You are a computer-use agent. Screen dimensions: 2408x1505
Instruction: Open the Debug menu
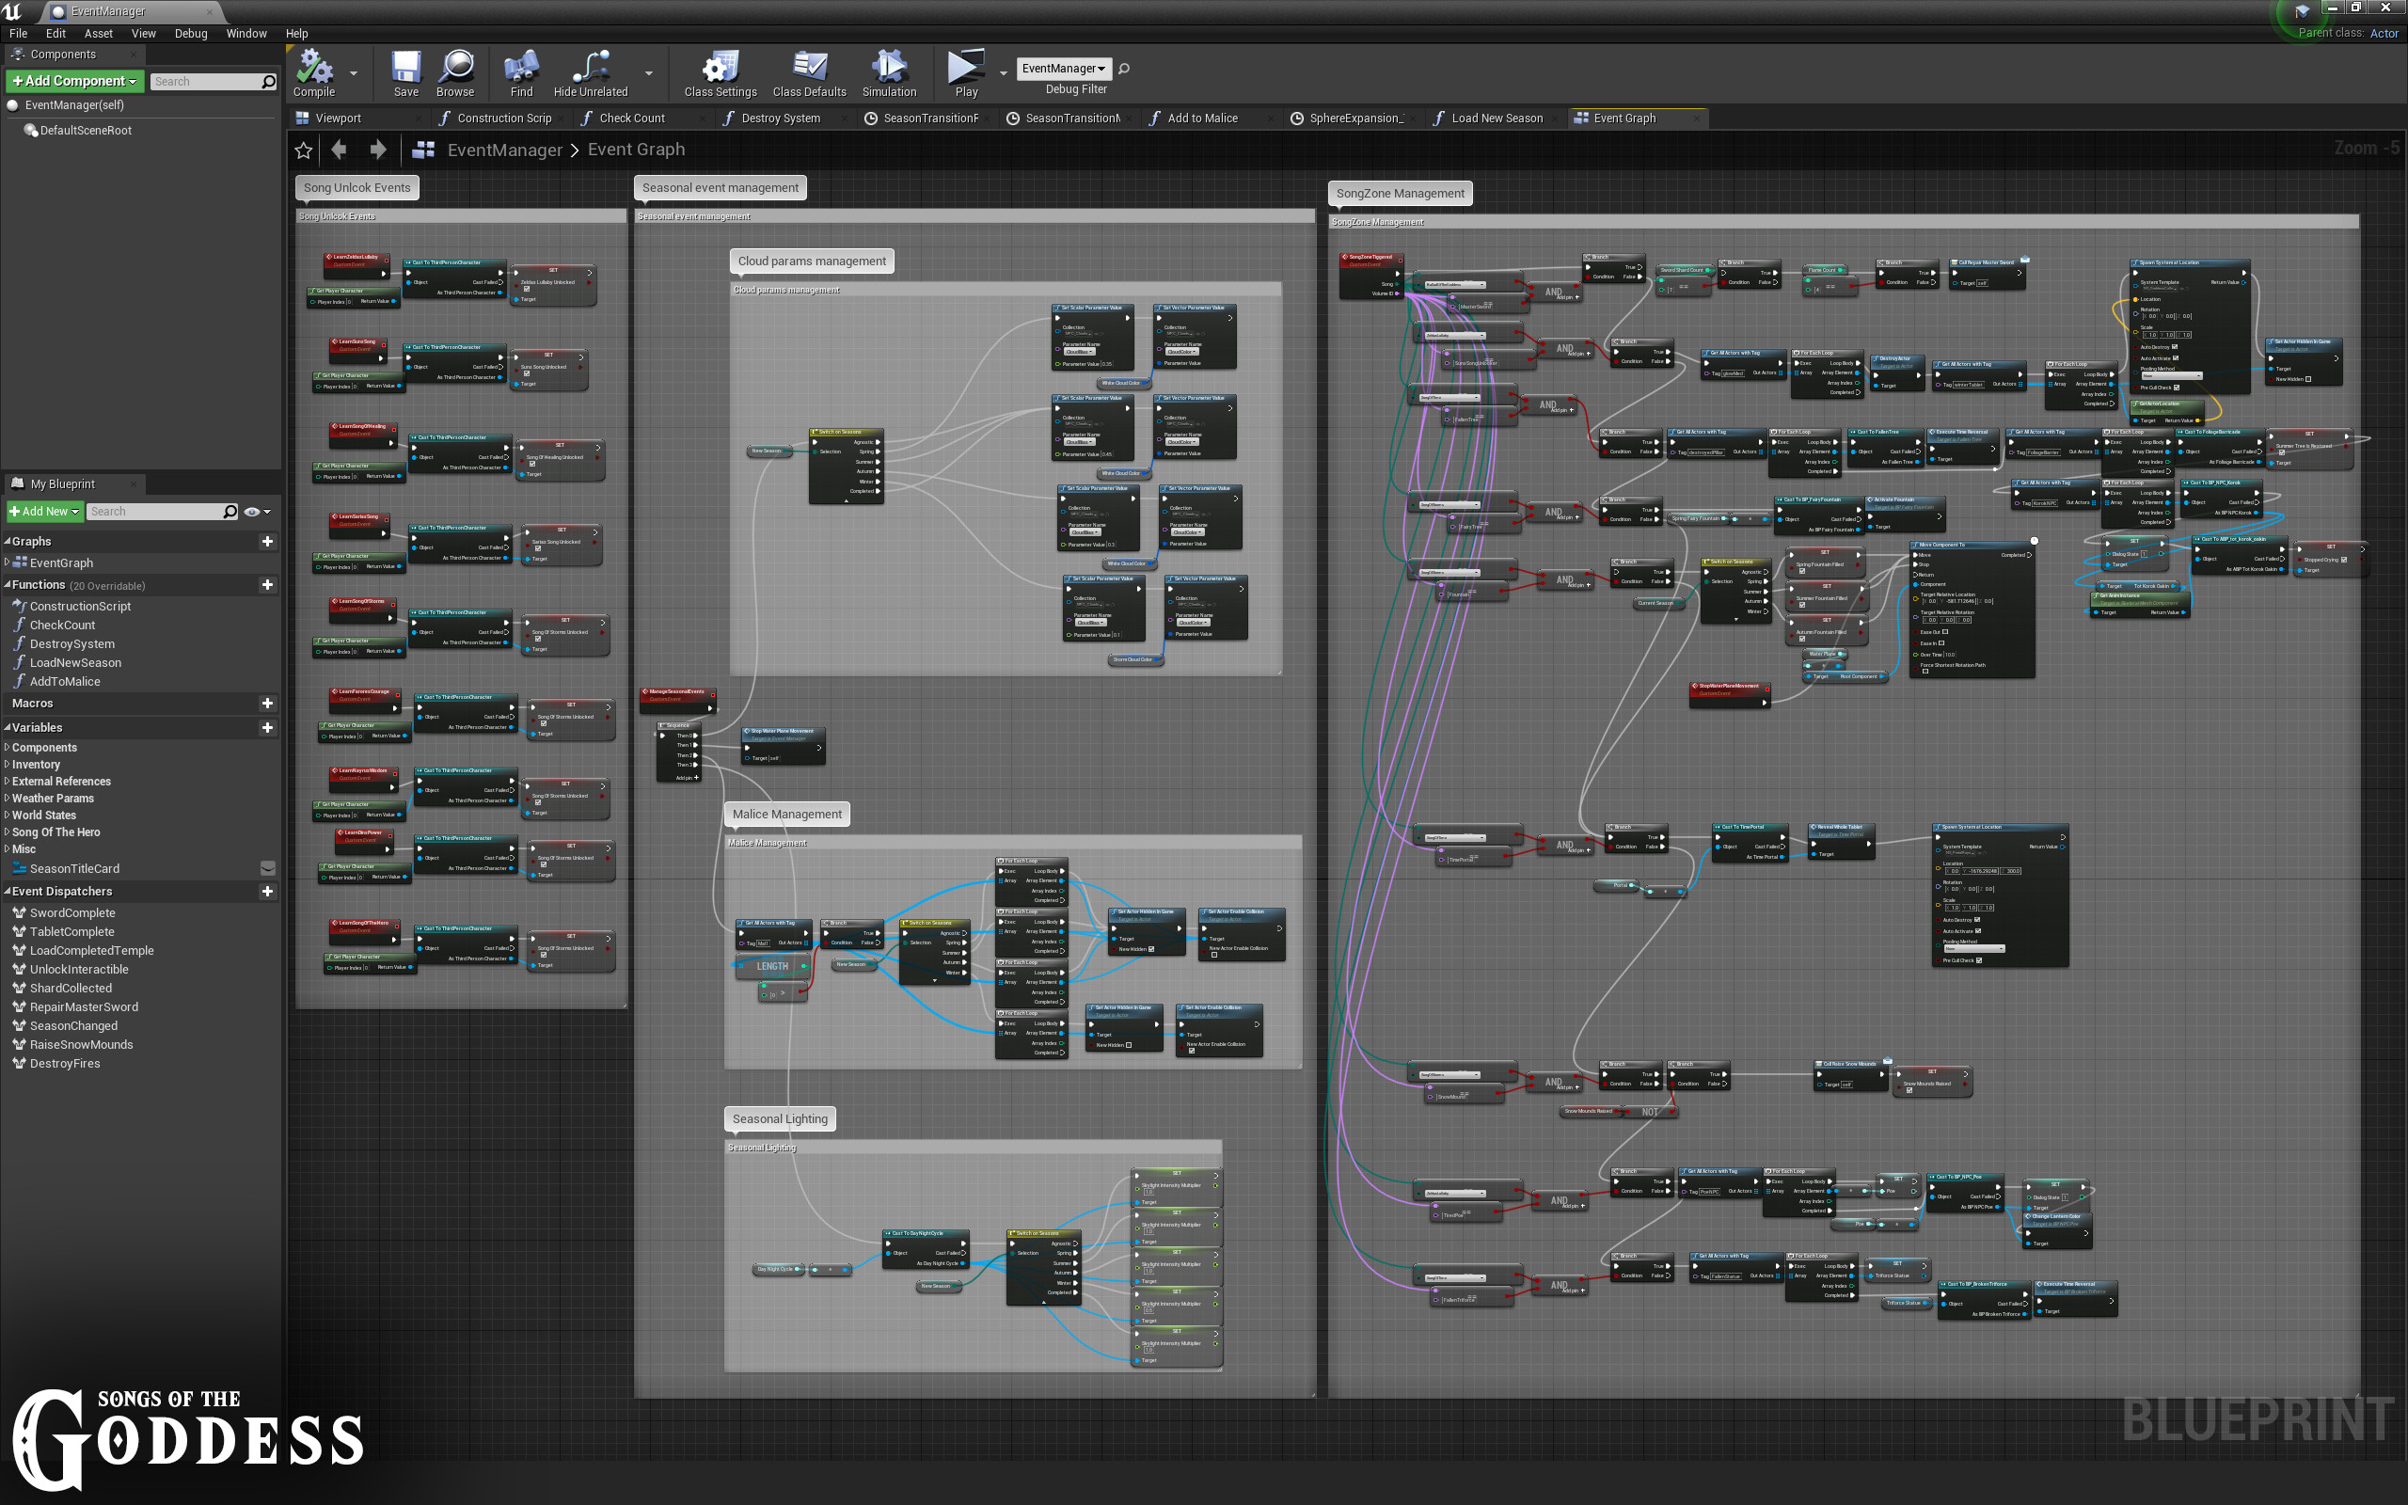coord(191,33)
